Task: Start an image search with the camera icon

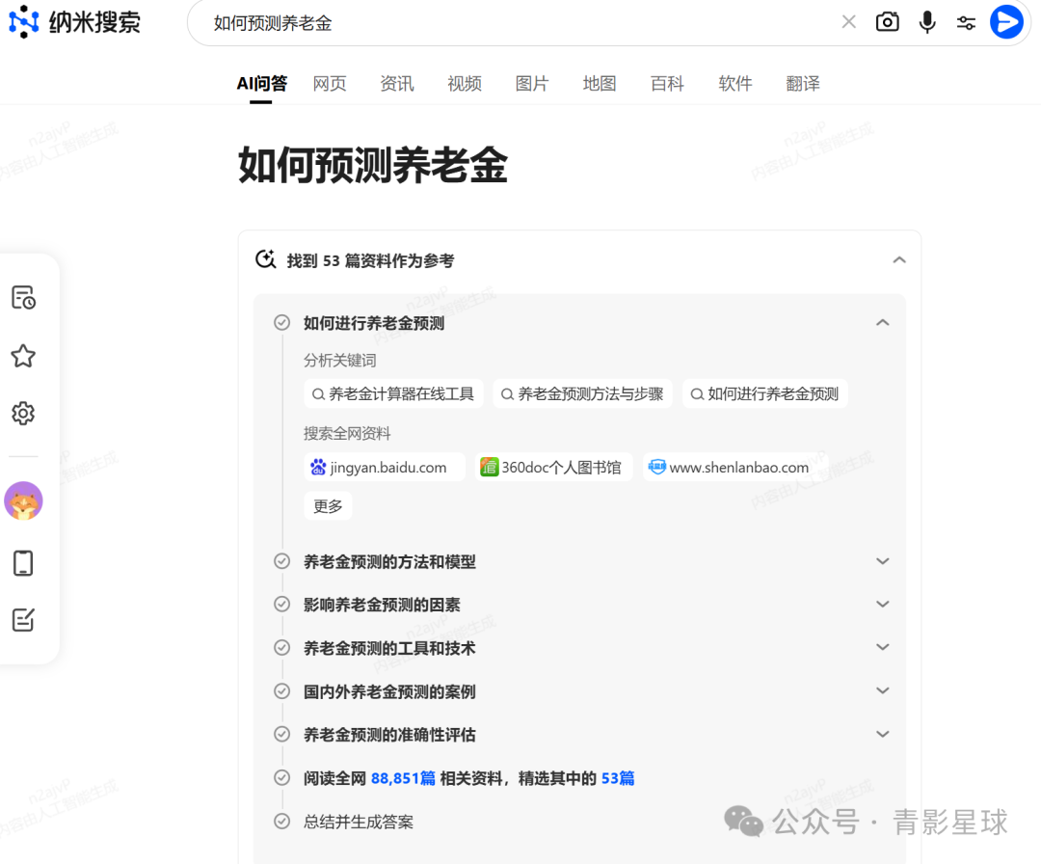Action: [887, 21]
